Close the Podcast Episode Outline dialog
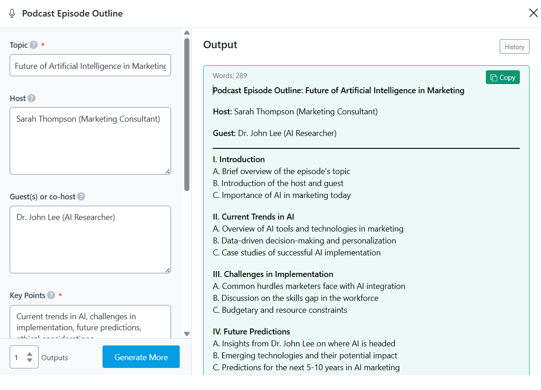Image resolution: width=541 pixels, height=390 pixels. coord(533,13)
